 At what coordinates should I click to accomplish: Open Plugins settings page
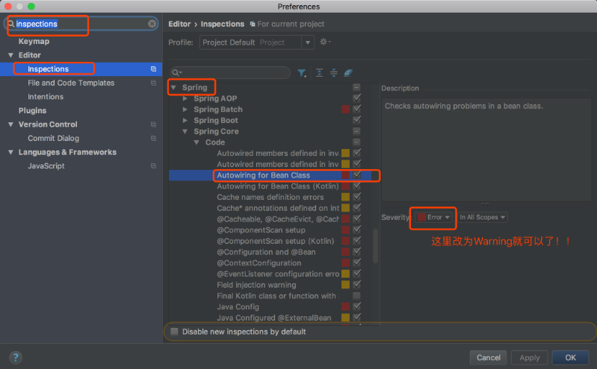coord(32,110)
